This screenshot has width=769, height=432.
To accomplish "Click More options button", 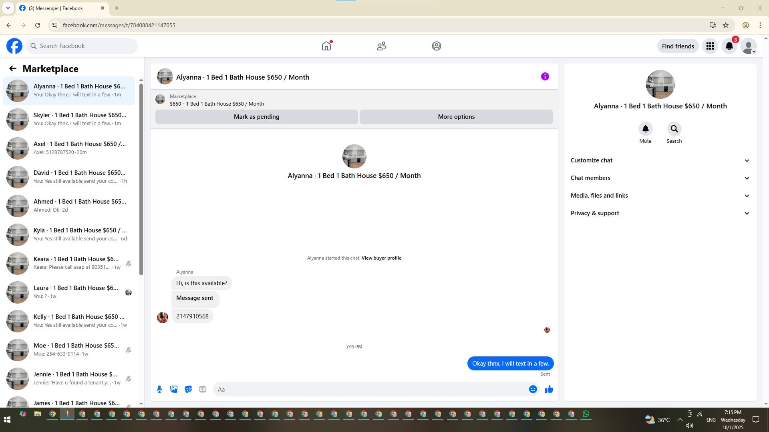I will click(456, 117).
